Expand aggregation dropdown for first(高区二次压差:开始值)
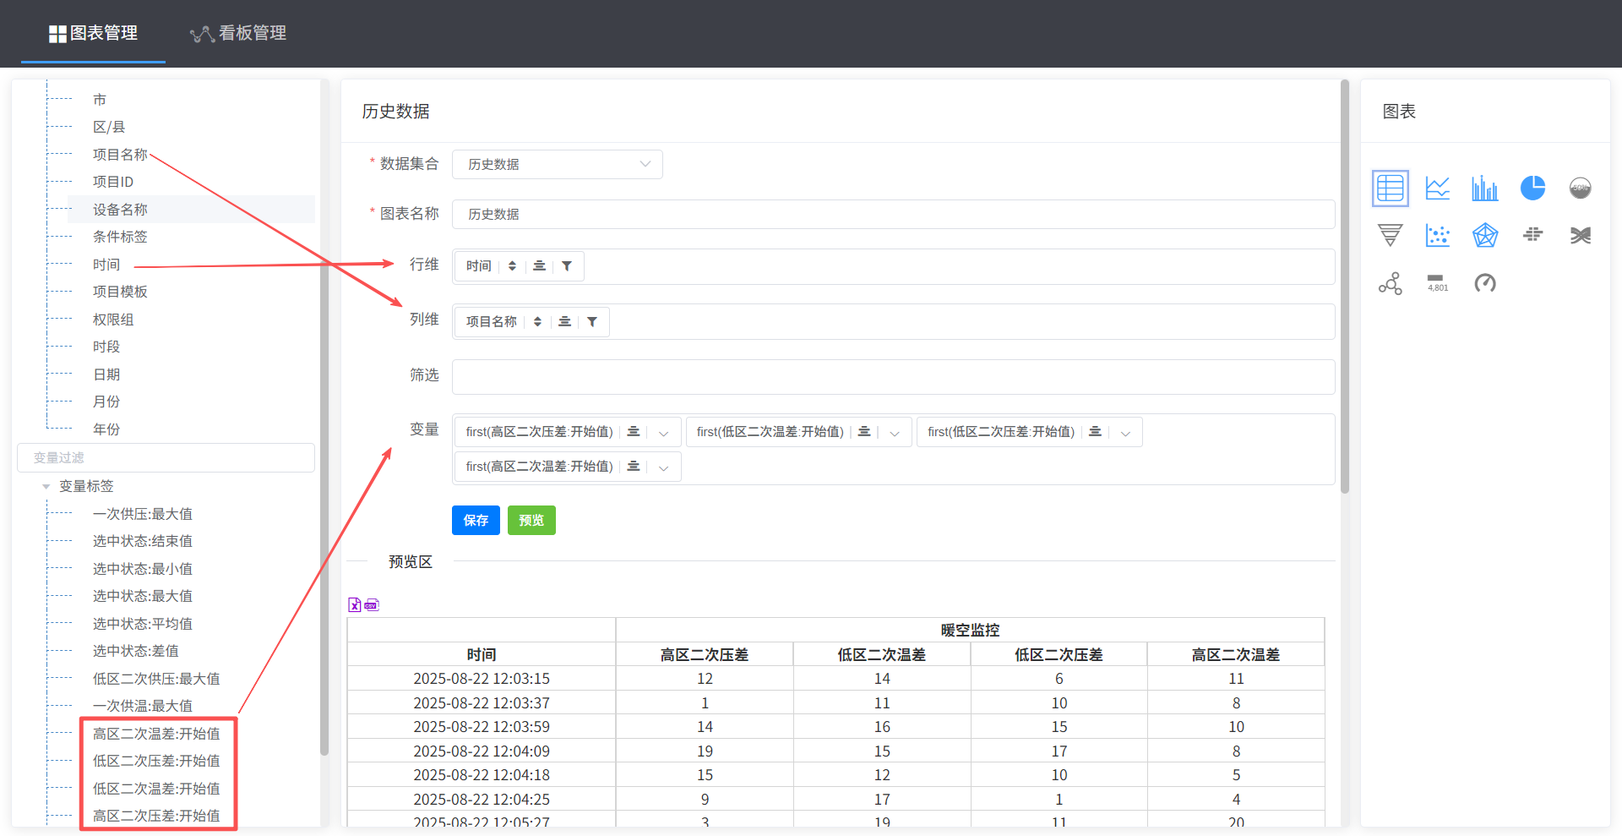 click(x=663, y=433)
